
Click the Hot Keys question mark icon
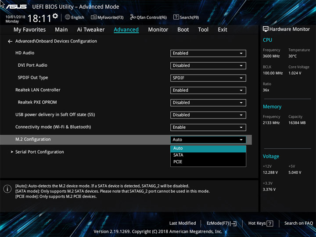point(270,223)
